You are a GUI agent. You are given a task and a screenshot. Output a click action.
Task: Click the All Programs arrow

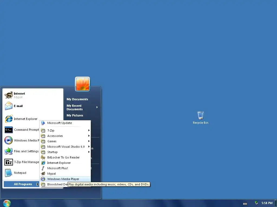37,184
